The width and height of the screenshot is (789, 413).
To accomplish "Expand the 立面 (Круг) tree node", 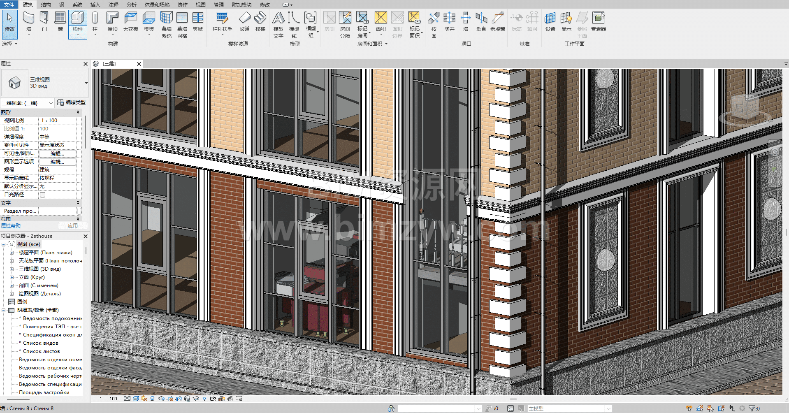I will (x=12, y=277).
